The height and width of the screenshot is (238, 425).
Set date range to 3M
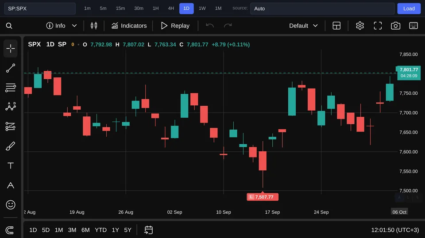[72, 230]
